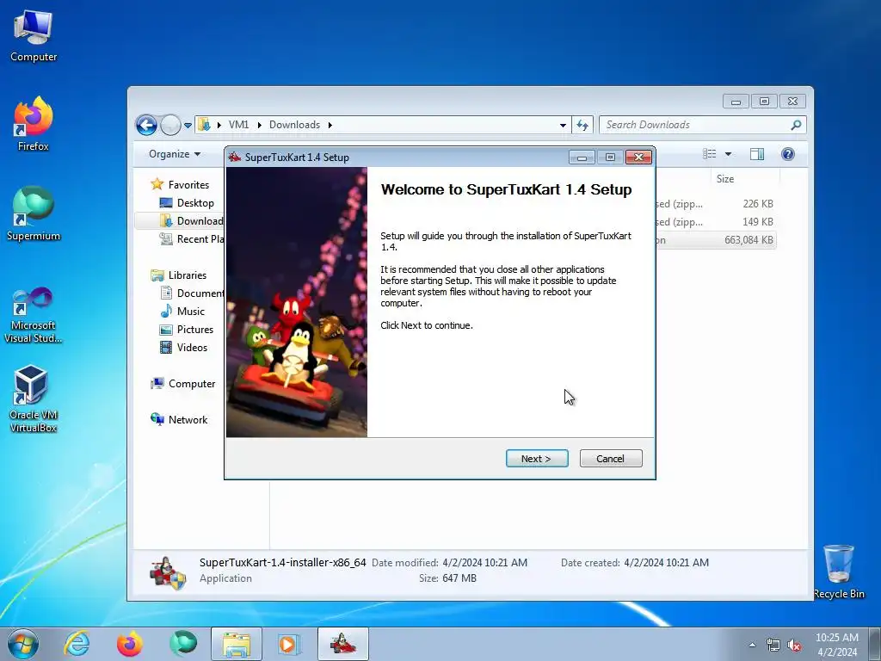Cancel the SuperTuxKart installation

pyautogui.click(x=611, y=459)
